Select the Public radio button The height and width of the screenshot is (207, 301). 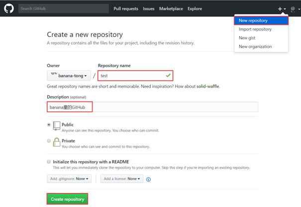click(x=49, y=124)
